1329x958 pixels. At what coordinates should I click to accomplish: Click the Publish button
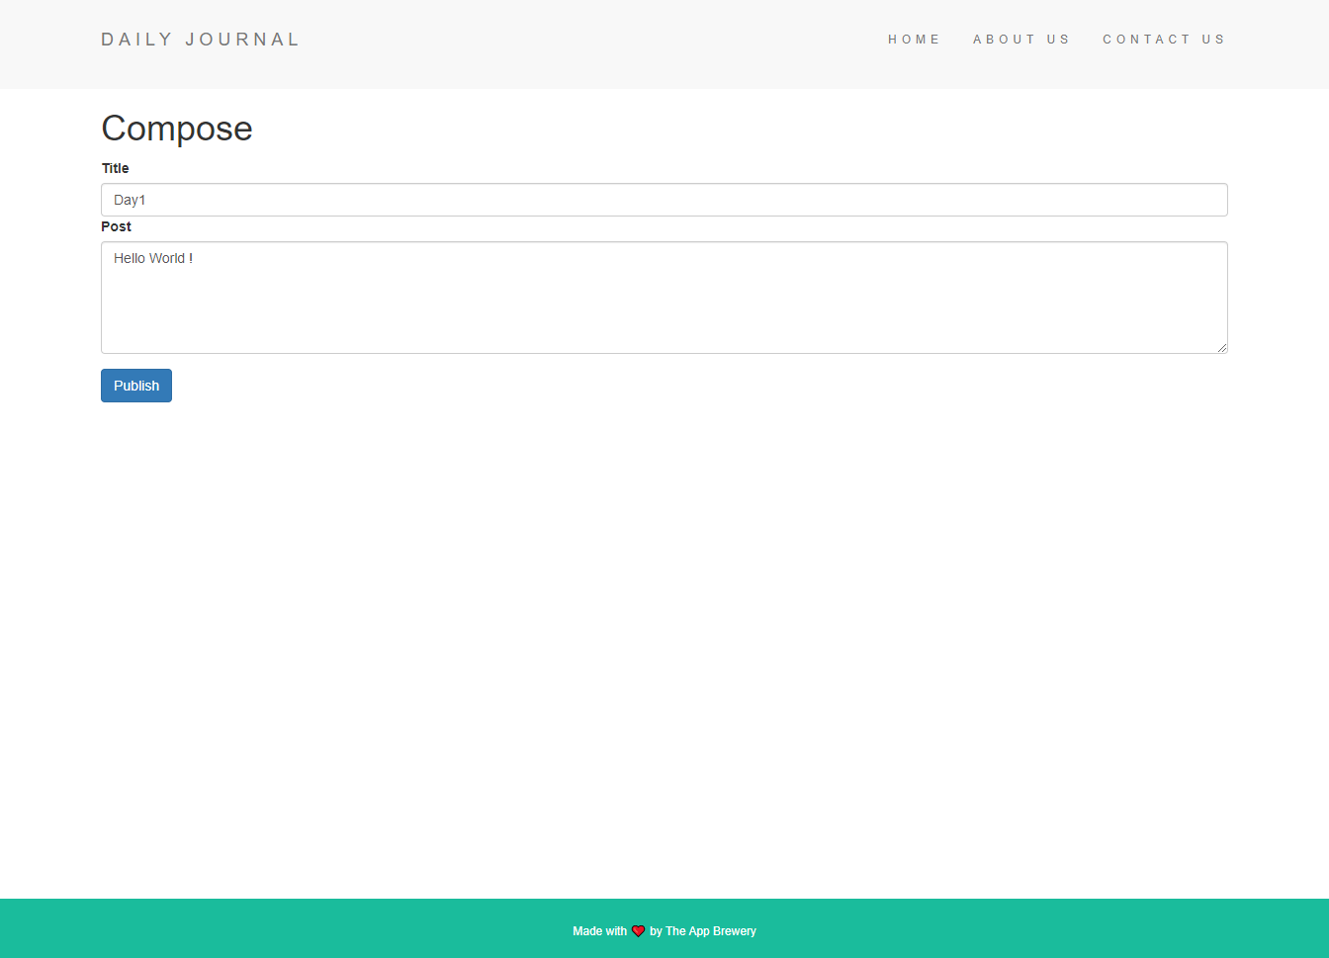(x=135, y=386)
